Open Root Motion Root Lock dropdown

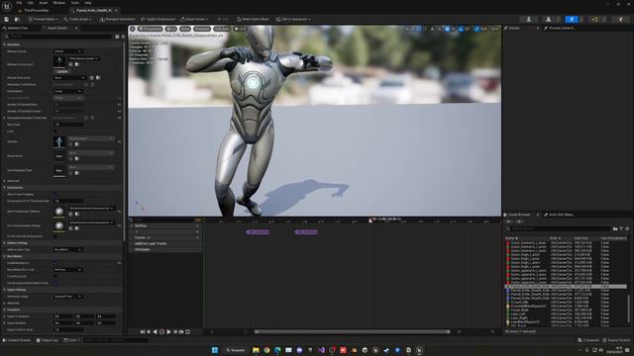pyautogui.click(x=68, y=270)
